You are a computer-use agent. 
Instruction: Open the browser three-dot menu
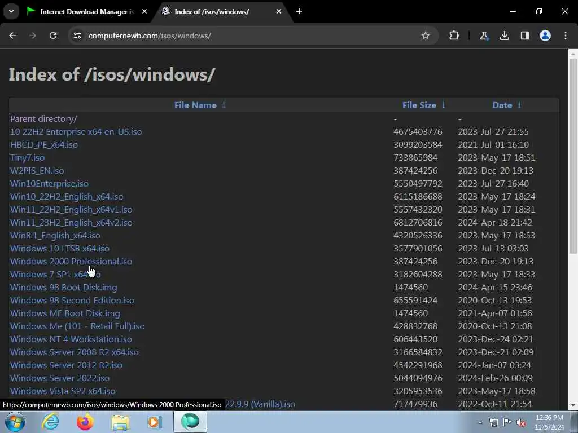pyautogui.click(x=566, y=36)
